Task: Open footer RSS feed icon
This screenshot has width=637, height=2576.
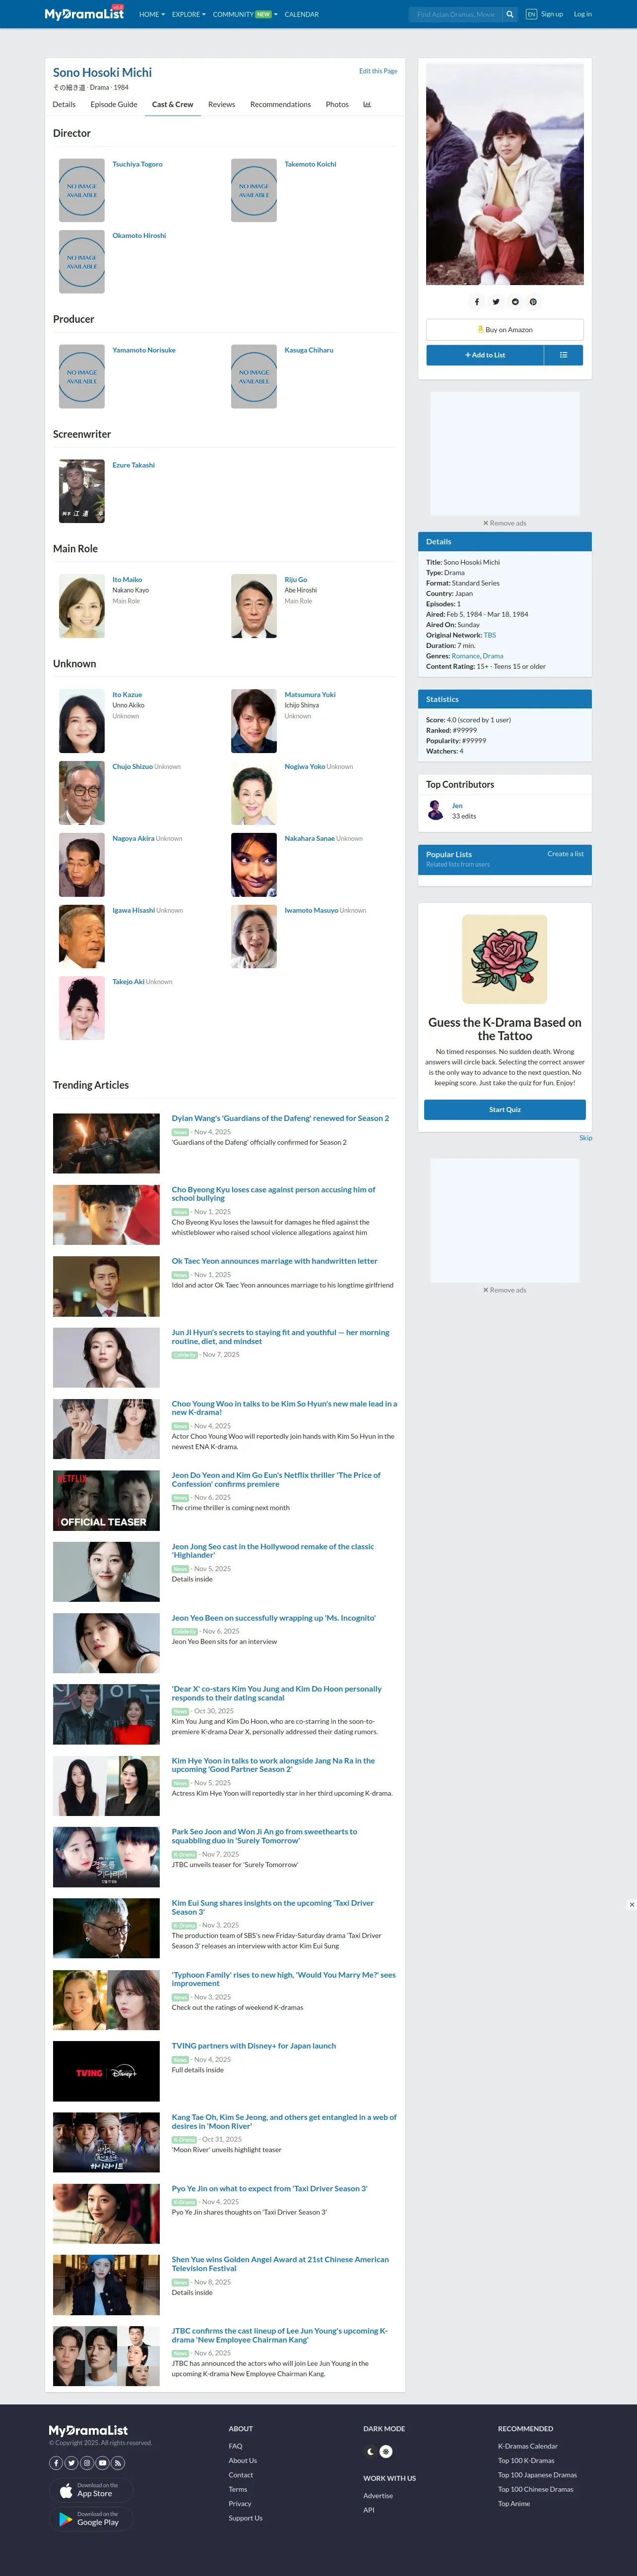Action: (x=118, y=2463)
